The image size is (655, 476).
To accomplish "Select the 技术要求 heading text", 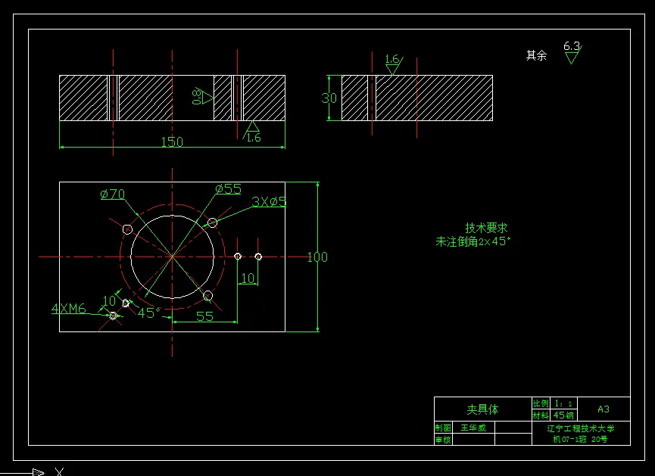I will point(486,228).
